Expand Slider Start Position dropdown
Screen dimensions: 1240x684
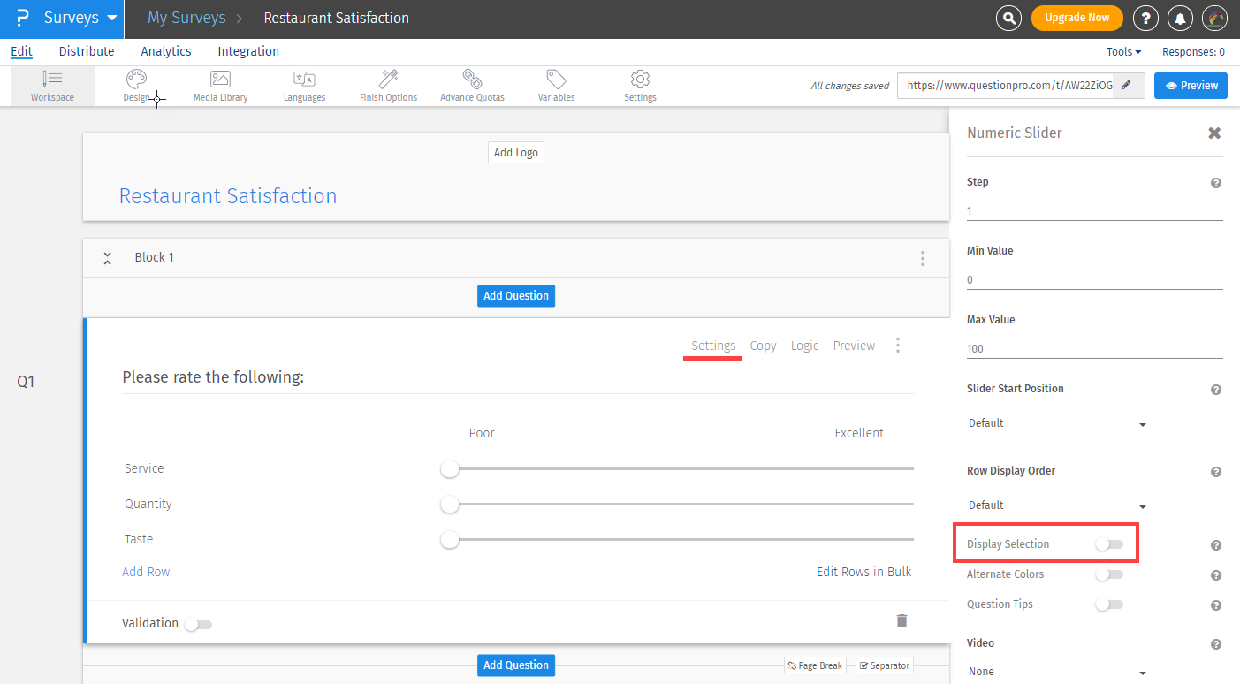click(x=1057, y=423)
